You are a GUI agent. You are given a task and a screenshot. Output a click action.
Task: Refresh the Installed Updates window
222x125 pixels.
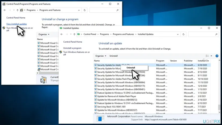(x=183, y=34)
